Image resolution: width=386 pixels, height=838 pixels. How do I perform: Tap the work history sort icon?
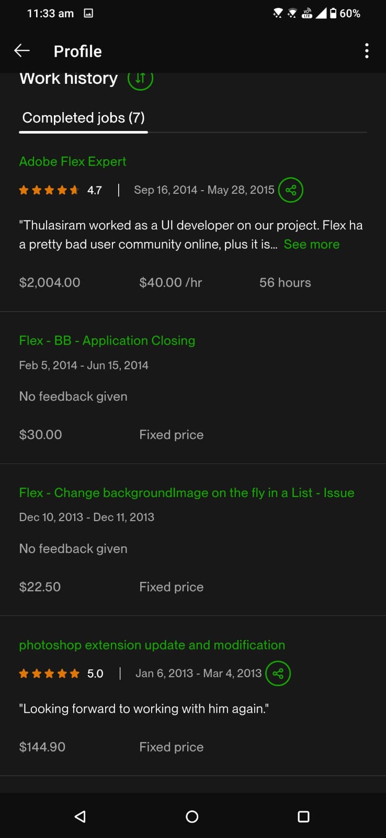point(140,79)
